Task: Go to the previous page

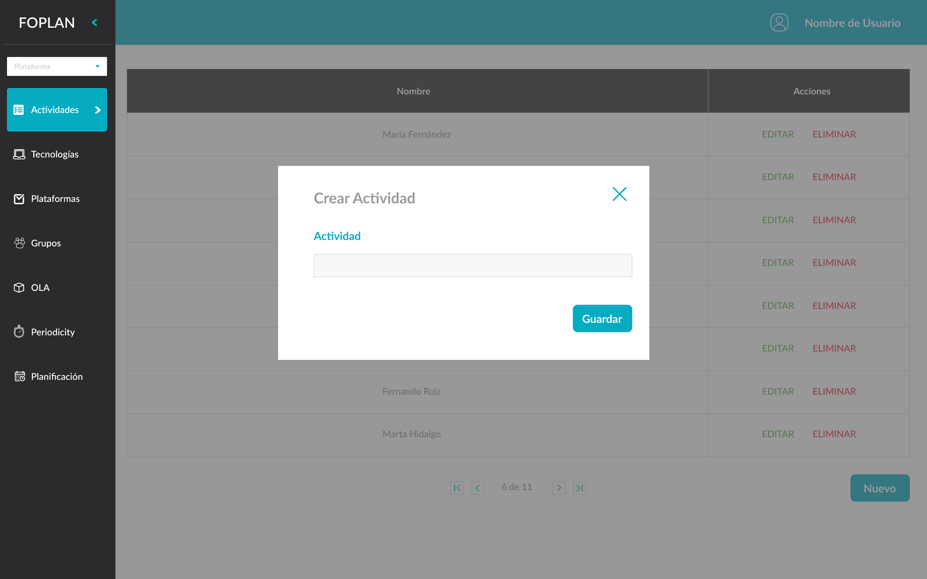Action: click(x=478, y=488)
